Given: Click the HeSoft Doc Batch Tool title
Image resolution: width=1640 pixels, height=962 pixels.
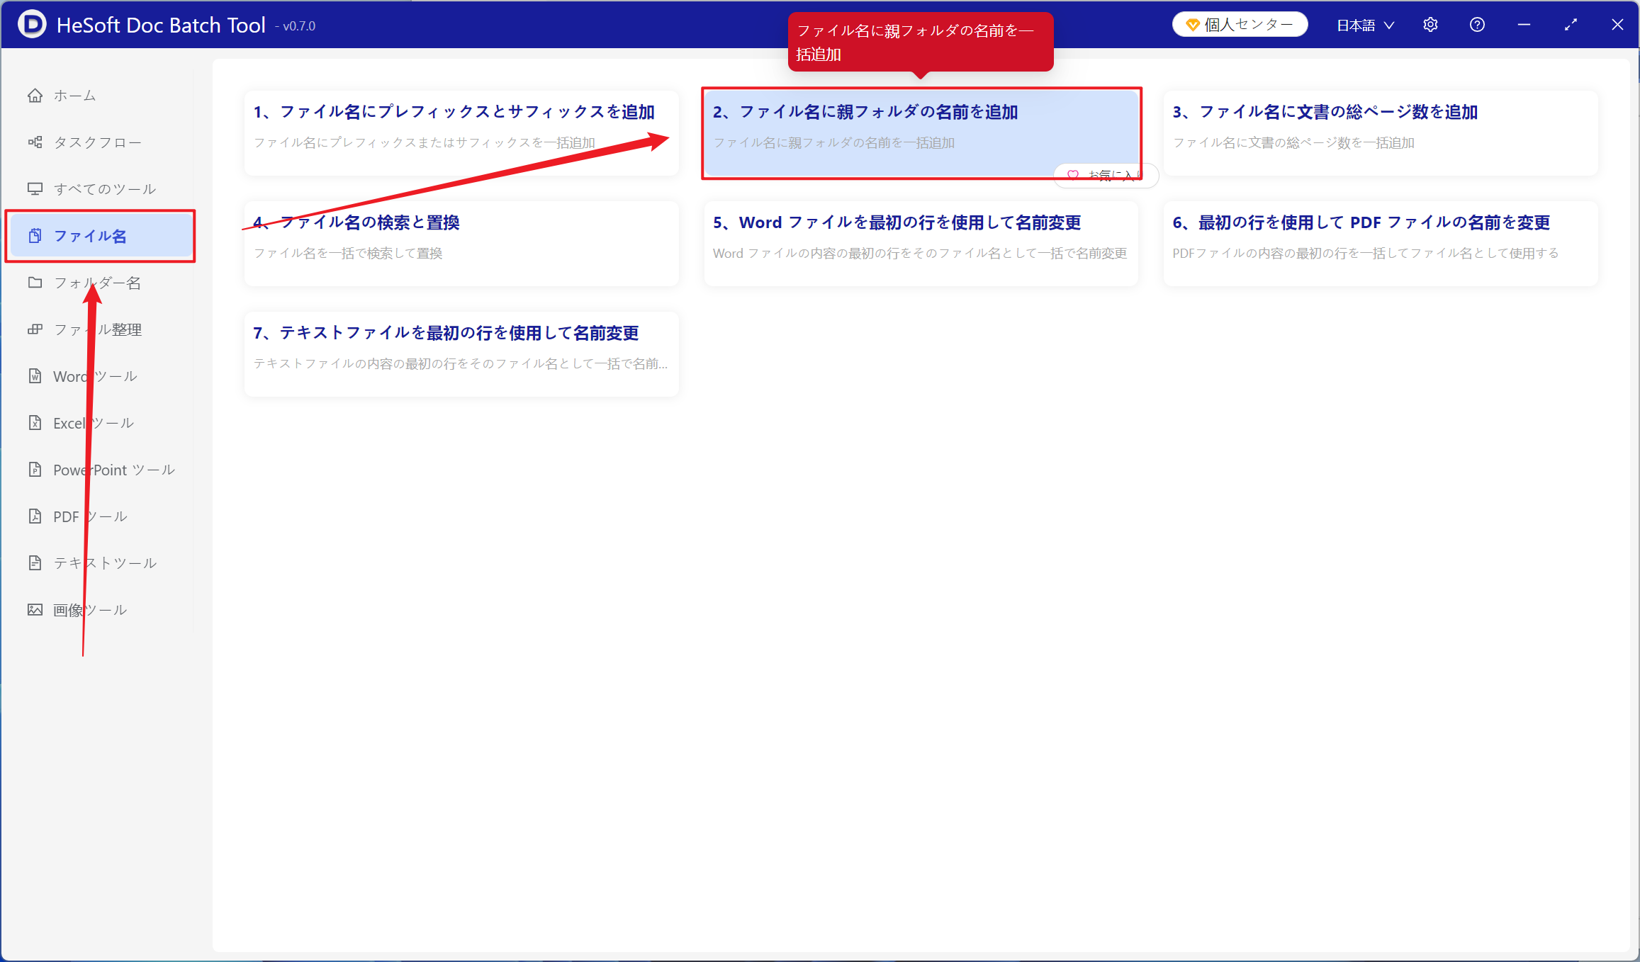Looking at the screenshot, I should pyautogui.click(x=161, y=25).
